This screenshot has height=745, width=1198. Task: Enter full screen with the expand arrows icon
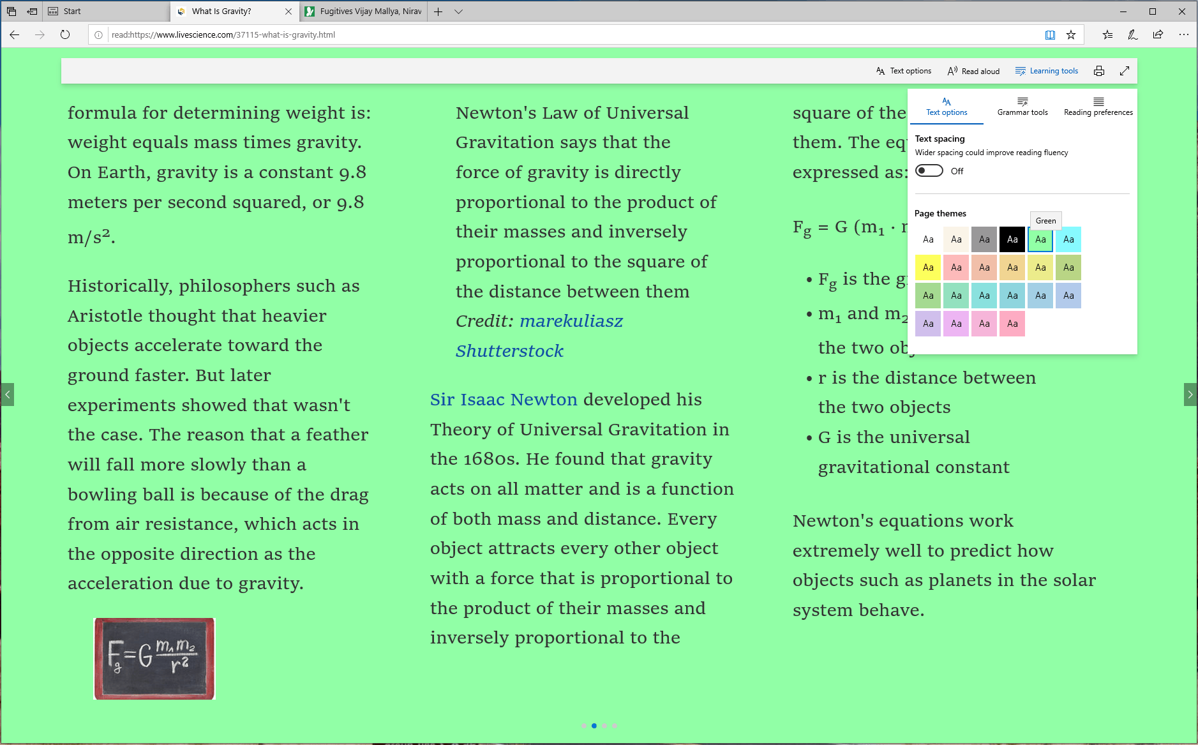click(1125, 71)
